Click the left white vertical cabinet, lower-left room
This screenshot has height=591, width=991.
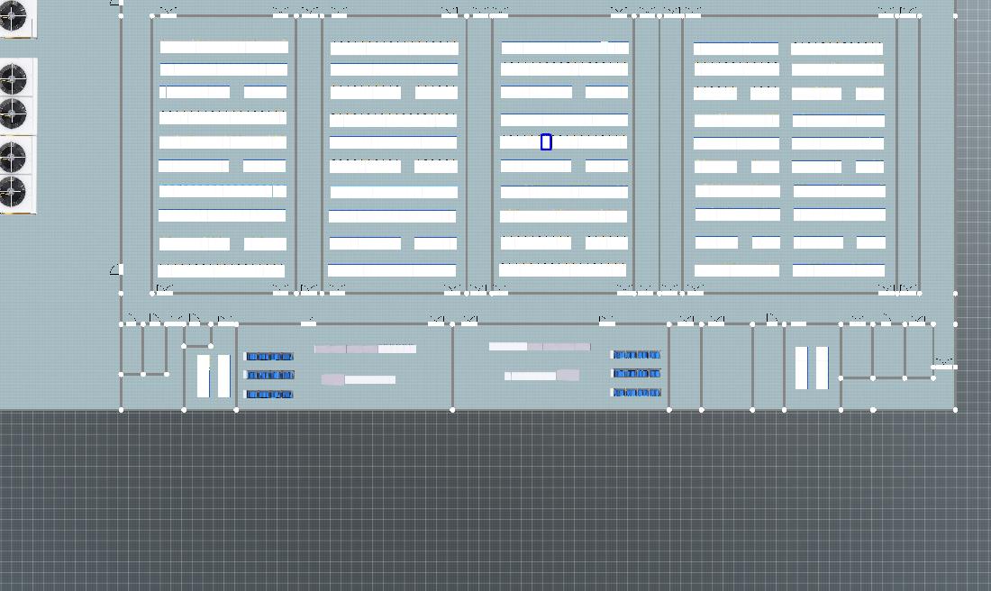click(204, 376)
